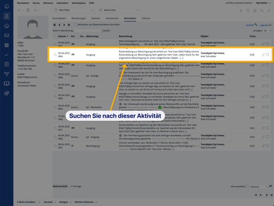
Task: Tick the checkbox of the kyl - Warteliste row
Action: 267,107
